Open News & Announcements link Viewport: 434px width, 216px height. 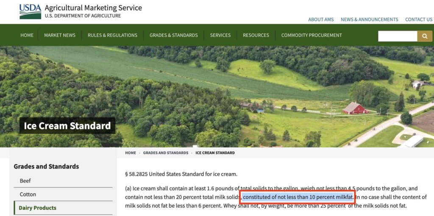(369, 19)
